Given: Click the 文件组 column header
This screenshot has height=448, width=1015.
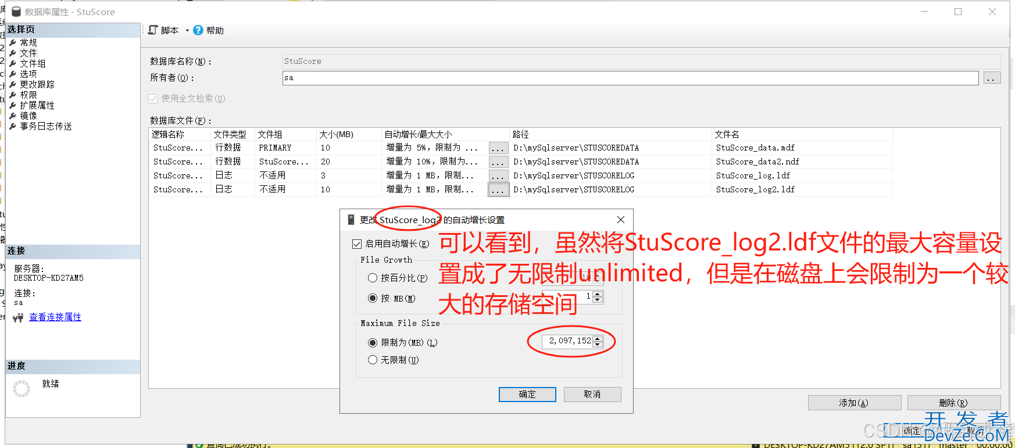Looking at the screenshot, I should 286,134.
